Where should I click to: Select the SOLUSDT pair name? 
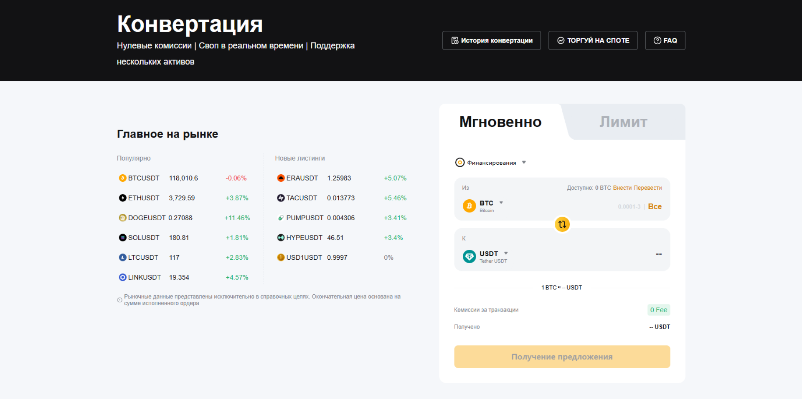pyautogui.click(x=144, y=238)
